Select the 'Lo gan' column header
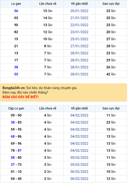128x183 pixels. [x=16, y=4]
